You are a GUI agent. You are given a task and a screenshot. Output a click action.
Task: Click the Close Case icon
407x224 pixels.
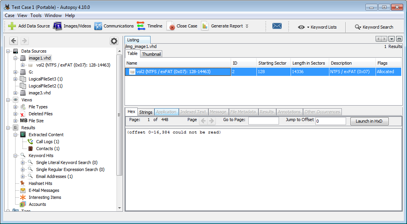[171, 26]
